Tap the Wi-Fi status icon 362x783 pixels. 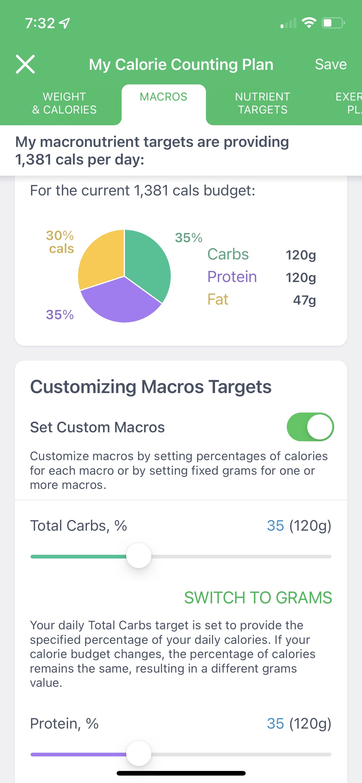pos(309,23)
